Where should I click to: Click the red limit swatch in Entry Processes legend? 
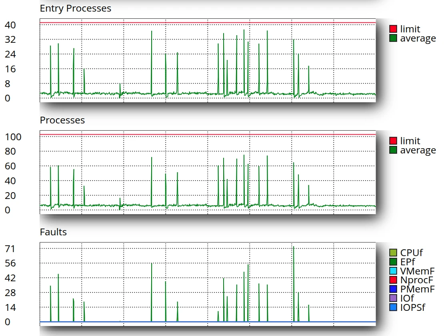click(393, 29)
